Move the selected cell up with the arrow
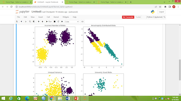This screenshot has width=181, height=101. pyautogui.click(x=39, y=22)
